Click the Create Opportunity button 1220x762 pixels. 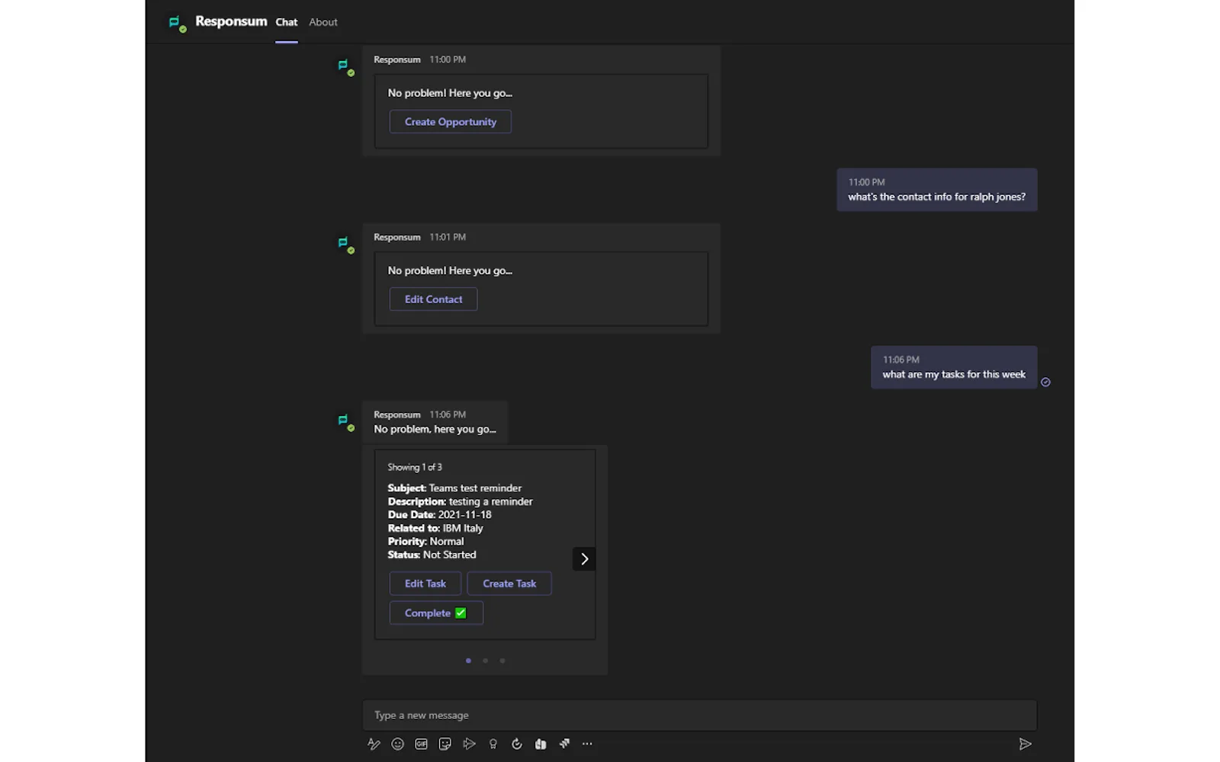[451, 122]
